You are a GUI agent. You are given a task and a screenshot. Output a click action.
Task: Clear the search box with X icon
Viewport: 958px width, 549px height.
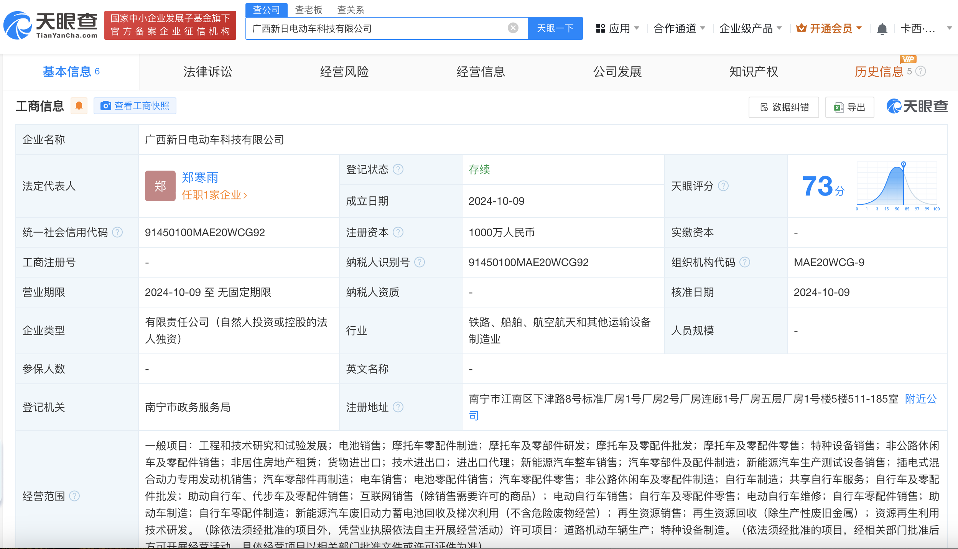click(x=513, y=28)
